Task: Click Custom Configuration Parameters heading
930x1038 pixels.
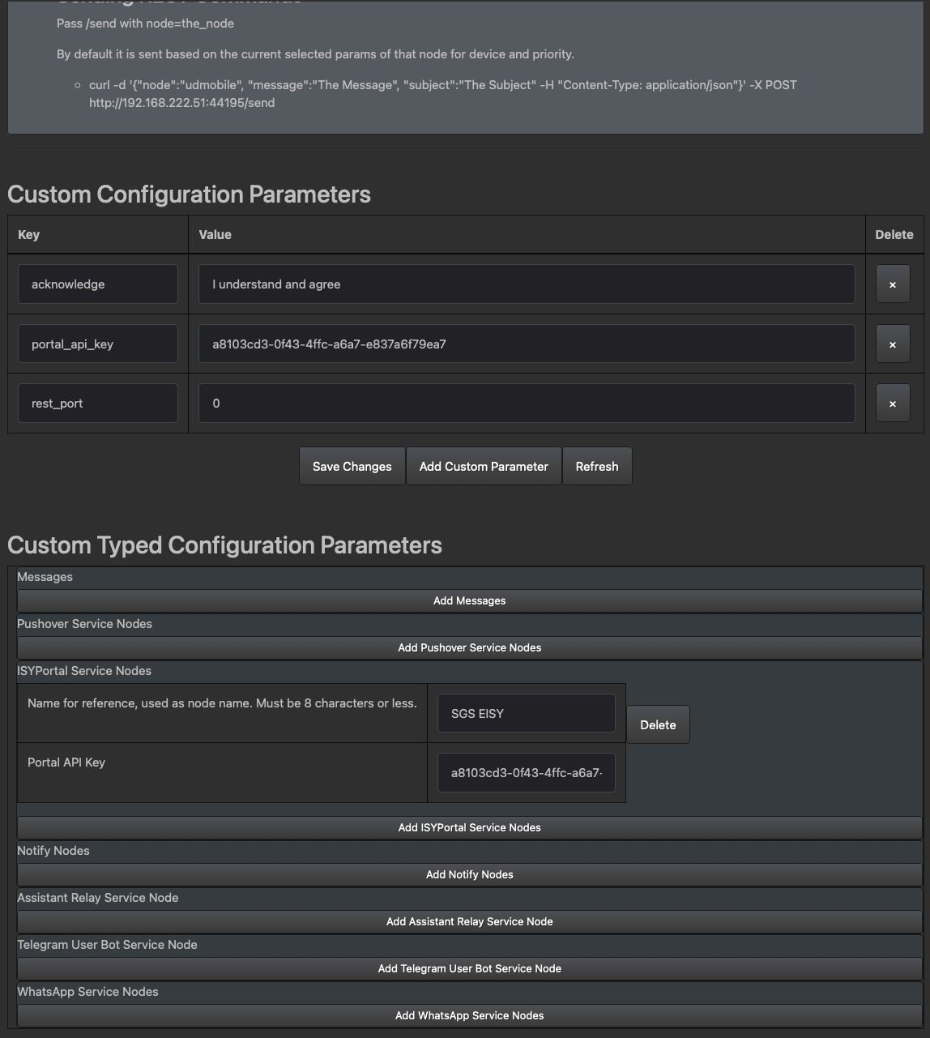Action: [x=190, y=194]
